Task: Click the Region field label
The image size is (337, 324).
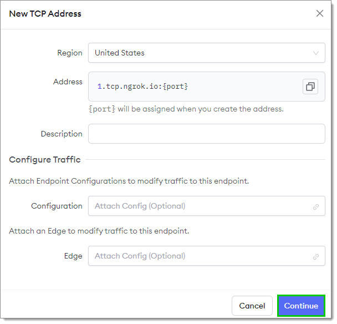Action: click(x=70, y=53)
